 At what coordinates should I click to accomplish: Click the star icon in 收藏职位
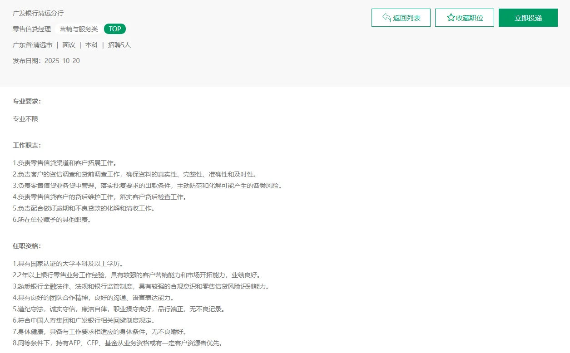point(451,18)
